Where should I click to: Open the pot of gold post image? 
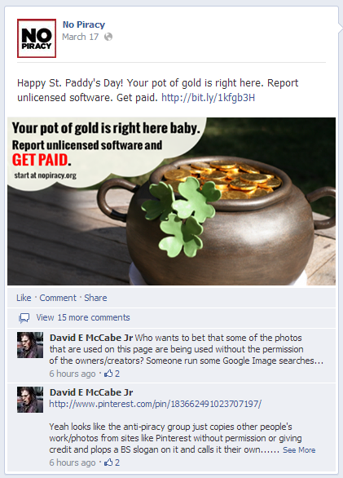(171, 201)
